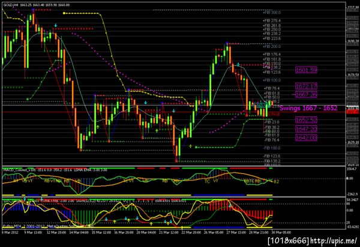Select the +FIB 76.4 level label
The width and height of the screenshot is (360, 247).
coord(272,88)
